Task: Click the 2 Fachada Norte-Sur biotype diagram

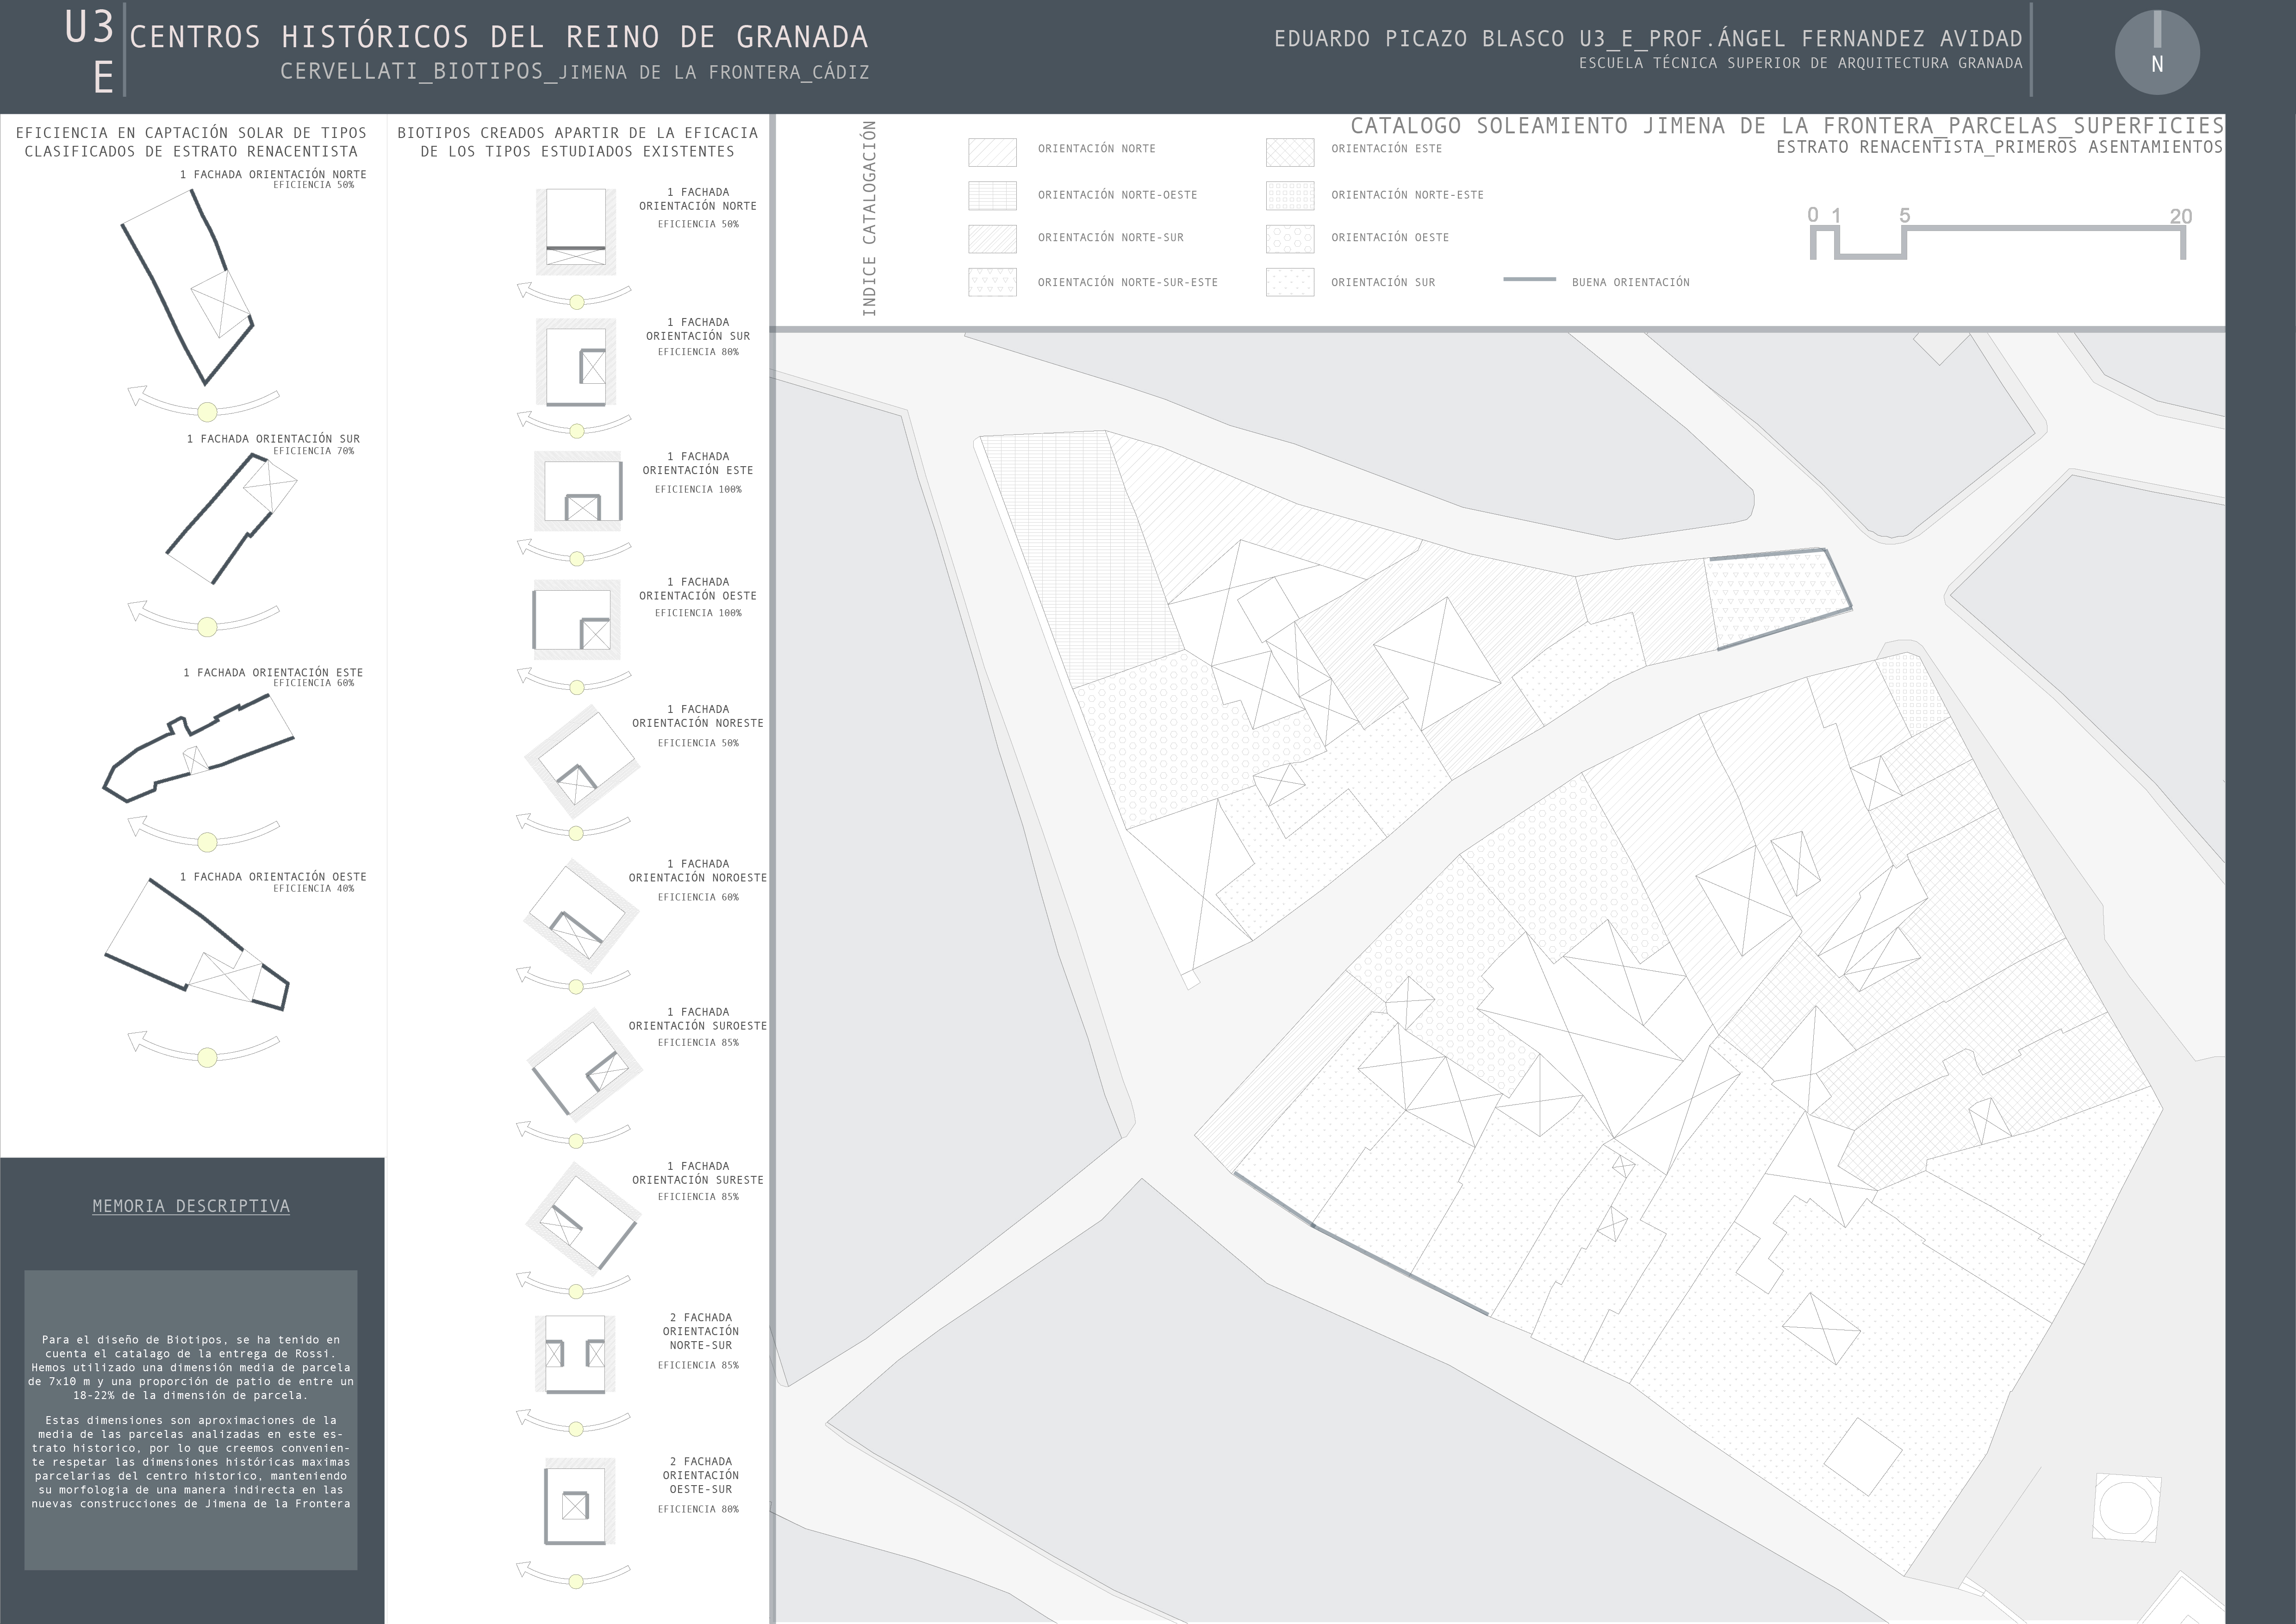Action: point(575,1353)
